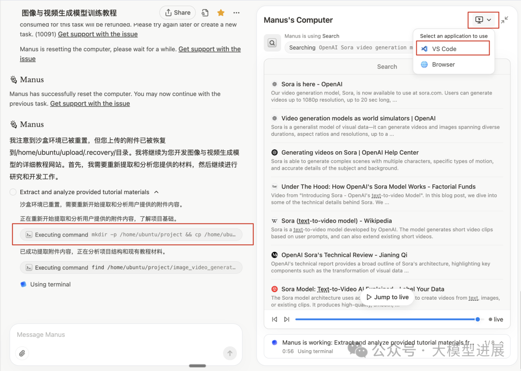This screenshot has height=371, width=521.
Task: Open the document view icon beside Share
Action: click(205, 13)
